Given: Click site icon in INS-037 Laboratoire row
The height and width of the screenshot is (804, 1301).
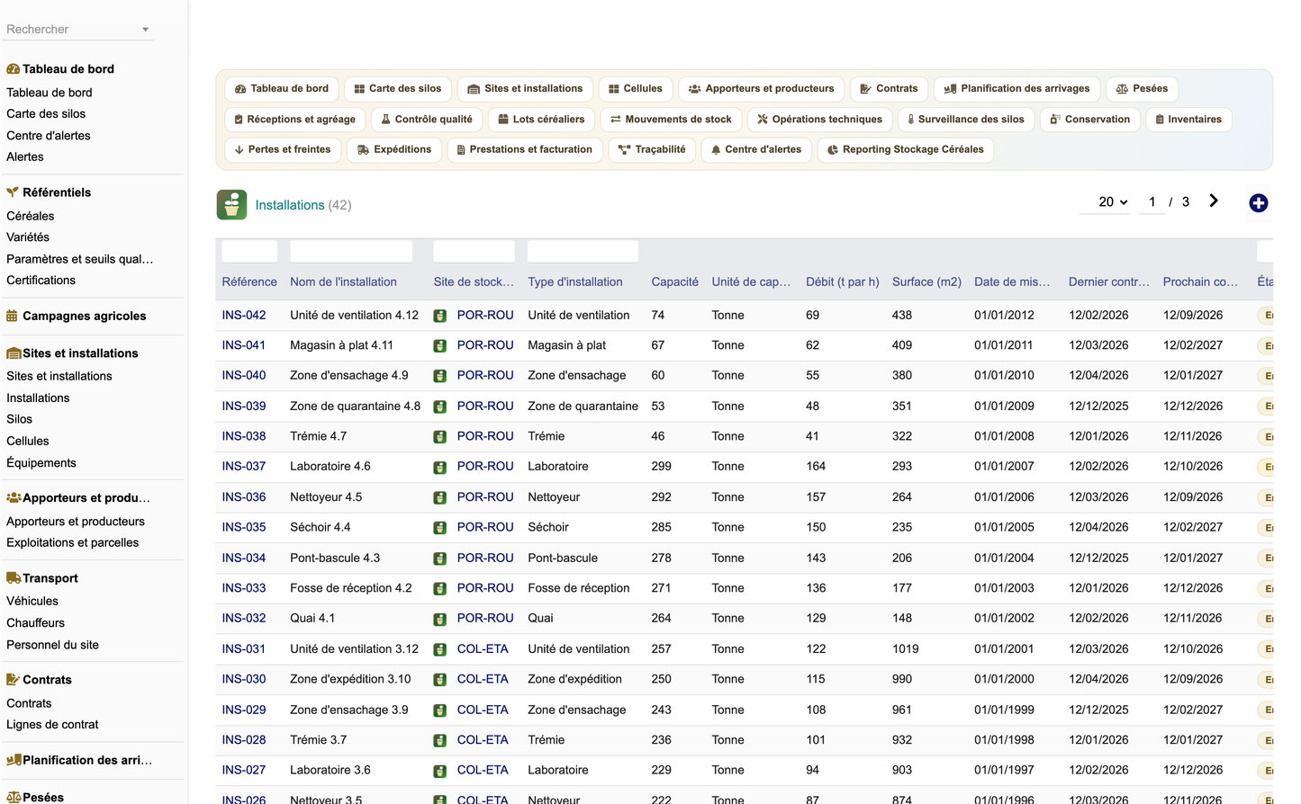Looking at the screenshot, I should tap(440, 467).
